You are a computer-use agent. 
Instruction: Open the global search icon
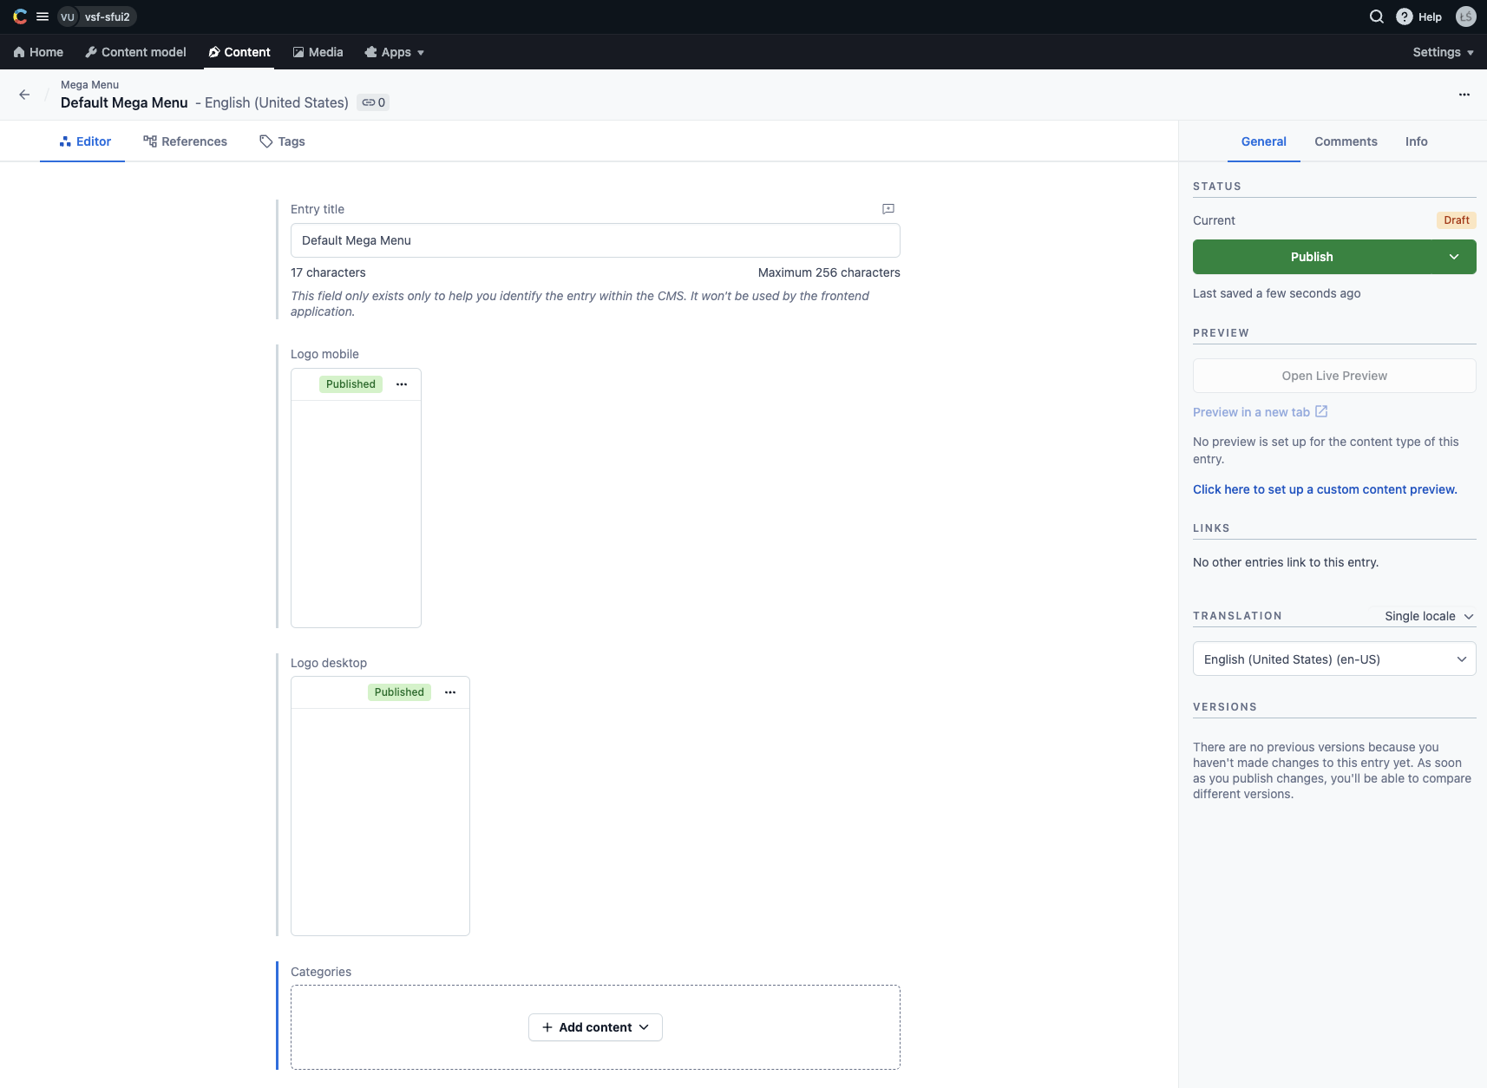[x=1375, y=16]
